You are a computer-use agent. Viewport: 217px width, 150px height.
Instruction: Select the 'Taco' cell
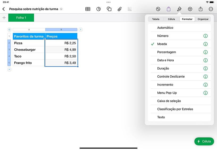tap(29, 56)
